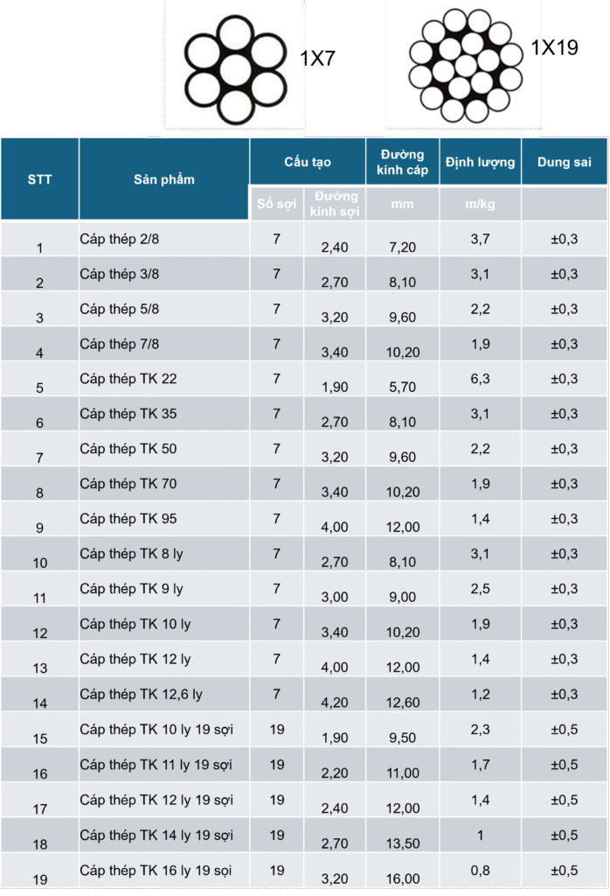Click the Cấu tạo header cell
This screenshot has width=610, height=896.
click(308, 162)
